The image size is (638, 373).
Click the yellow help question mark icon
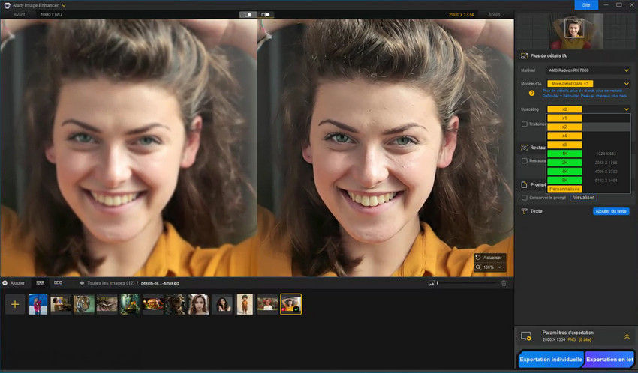[532, 94]
